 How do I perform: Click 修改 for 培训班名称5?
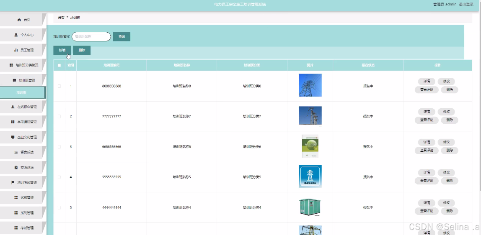(x=446, y=172)
